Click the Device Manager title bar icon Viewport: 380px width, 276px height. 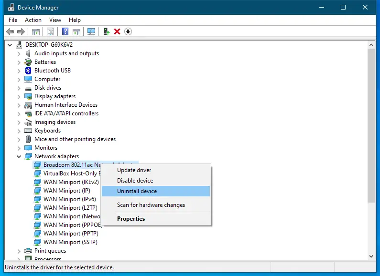point(11,7)
